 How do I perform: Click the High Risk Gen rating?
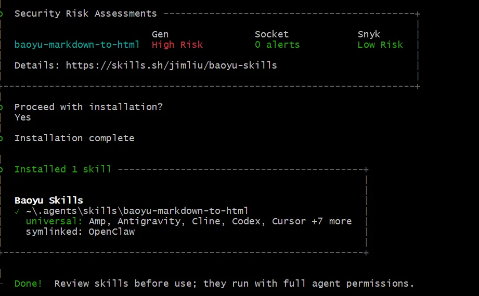(177, 45)
